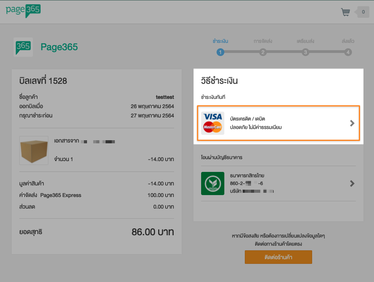The width and height of the screenshot is (374, 282).
Task: Click the Page365 logo in header
Action: tap(23, 10)
